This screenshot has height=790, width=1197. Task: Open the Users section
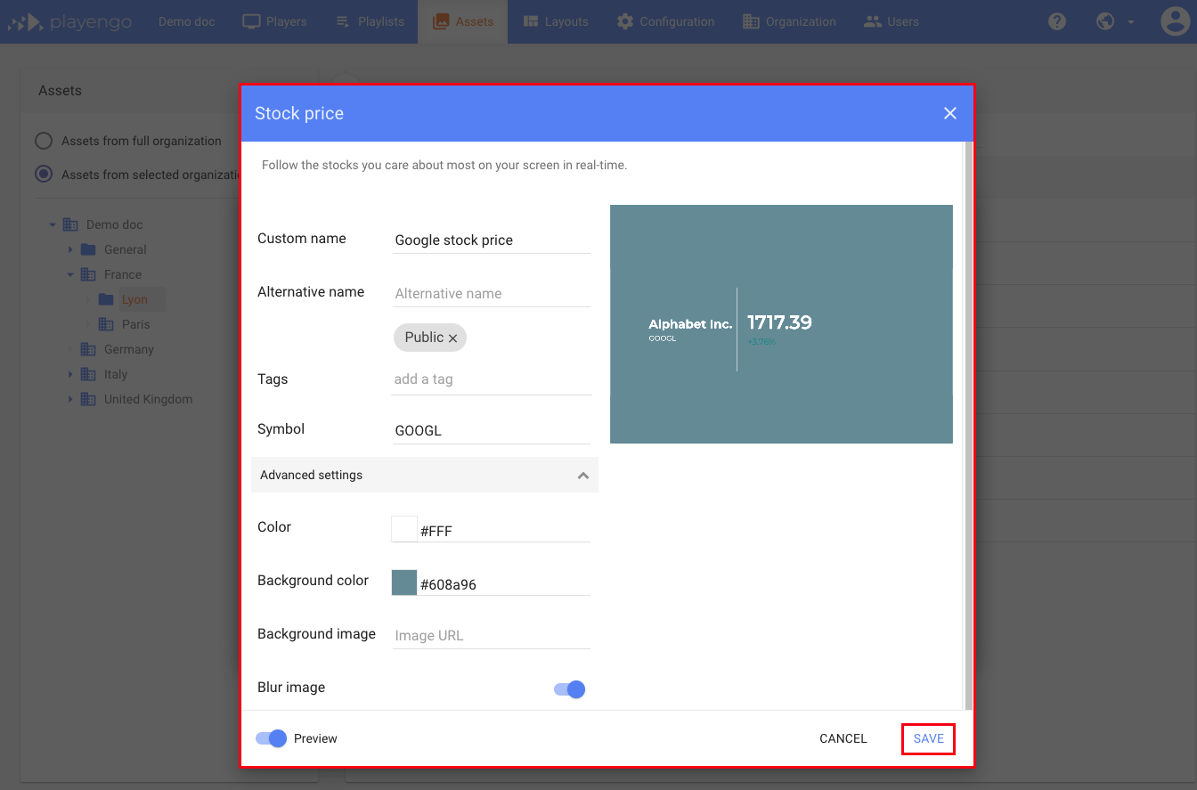tap(892, 21)
